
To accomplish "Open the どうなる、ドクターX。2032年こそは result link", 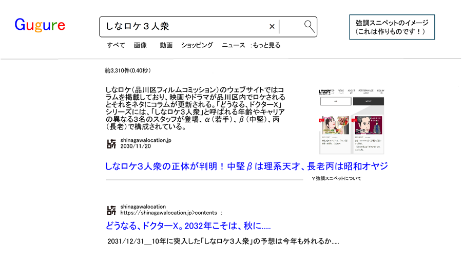I will 188,226.
